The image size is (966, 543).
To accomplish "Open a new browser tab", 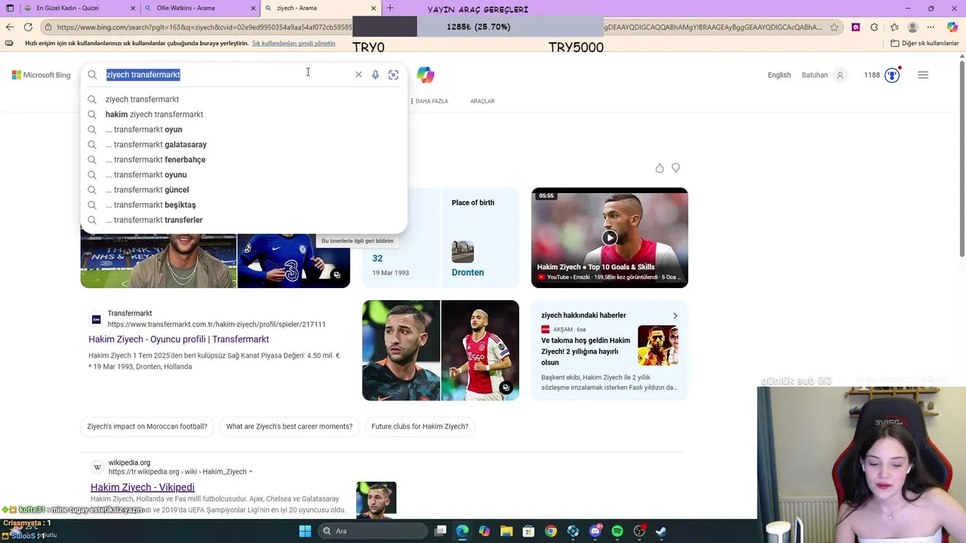I will (390, 8).
